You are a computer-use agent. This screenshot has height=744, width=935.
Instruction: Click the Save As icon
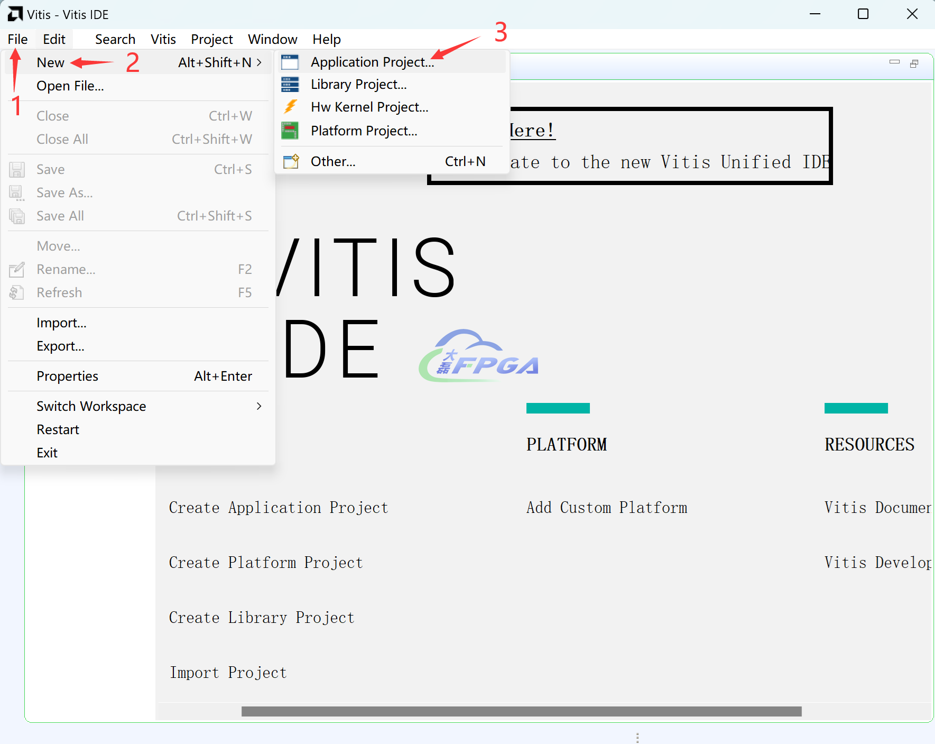point(17,192)
